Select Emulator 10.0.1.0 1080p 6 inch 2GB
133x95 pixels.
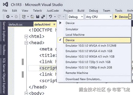tap(94, 68)
